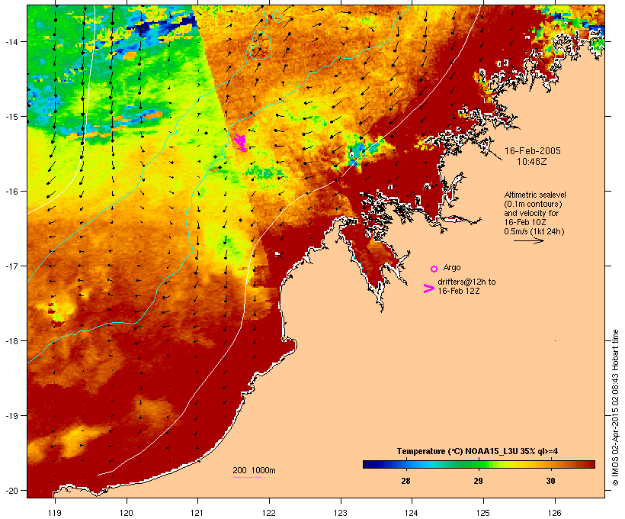
Task: Click the longitude axis label 119
Action: pos(55,513)
